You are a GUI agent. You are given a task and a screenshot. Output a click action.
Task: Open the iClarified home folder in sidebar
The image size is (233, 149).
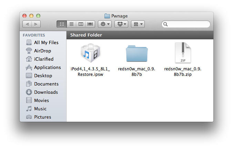43,59
